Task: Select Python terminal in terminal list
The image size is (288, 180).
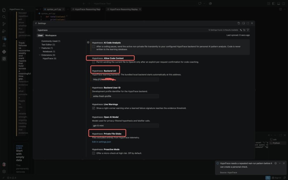Action: tap(278, 143)
